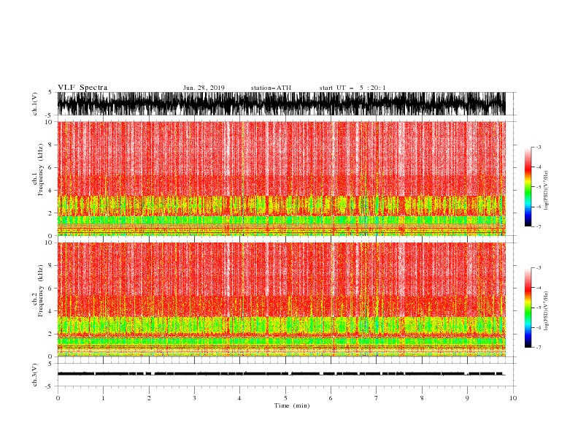
Task: Select the ch.1 "Frequency (kHz)" axis label
Action: 41,170
